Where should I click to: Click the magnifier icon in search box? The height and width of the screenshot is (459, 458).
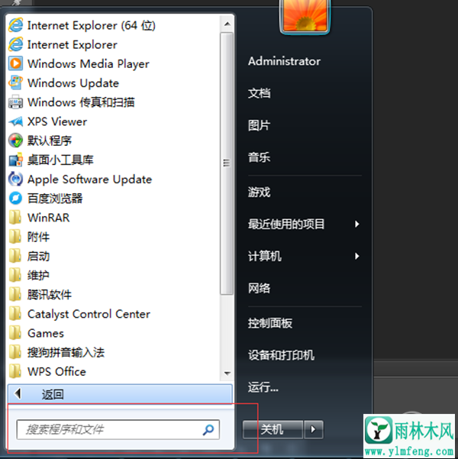pos(208,430)
